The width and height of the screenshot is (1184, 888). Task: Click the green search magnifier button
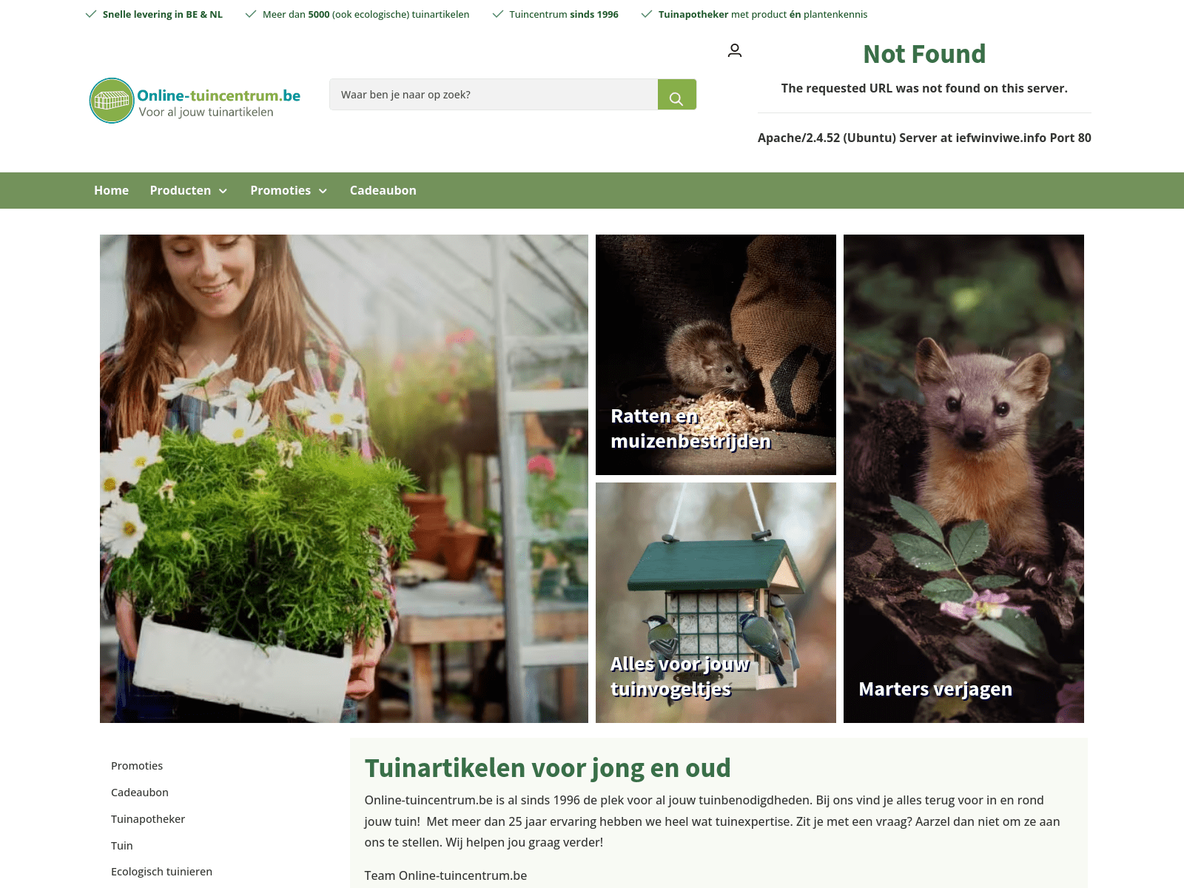click(x=676, y=95)
